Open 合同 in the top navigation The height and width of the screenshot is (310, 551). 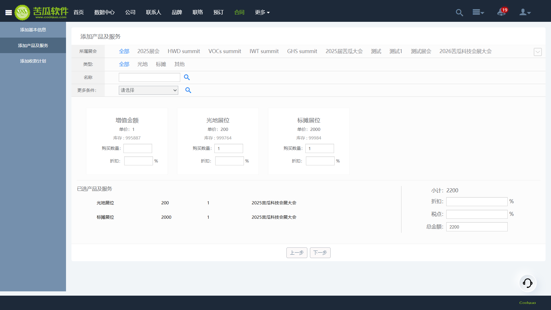coord(239,12)
